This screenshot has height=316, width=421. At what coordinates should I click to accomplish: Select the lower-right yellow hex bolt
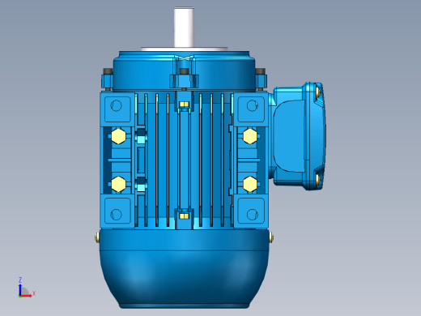(250, 184)
